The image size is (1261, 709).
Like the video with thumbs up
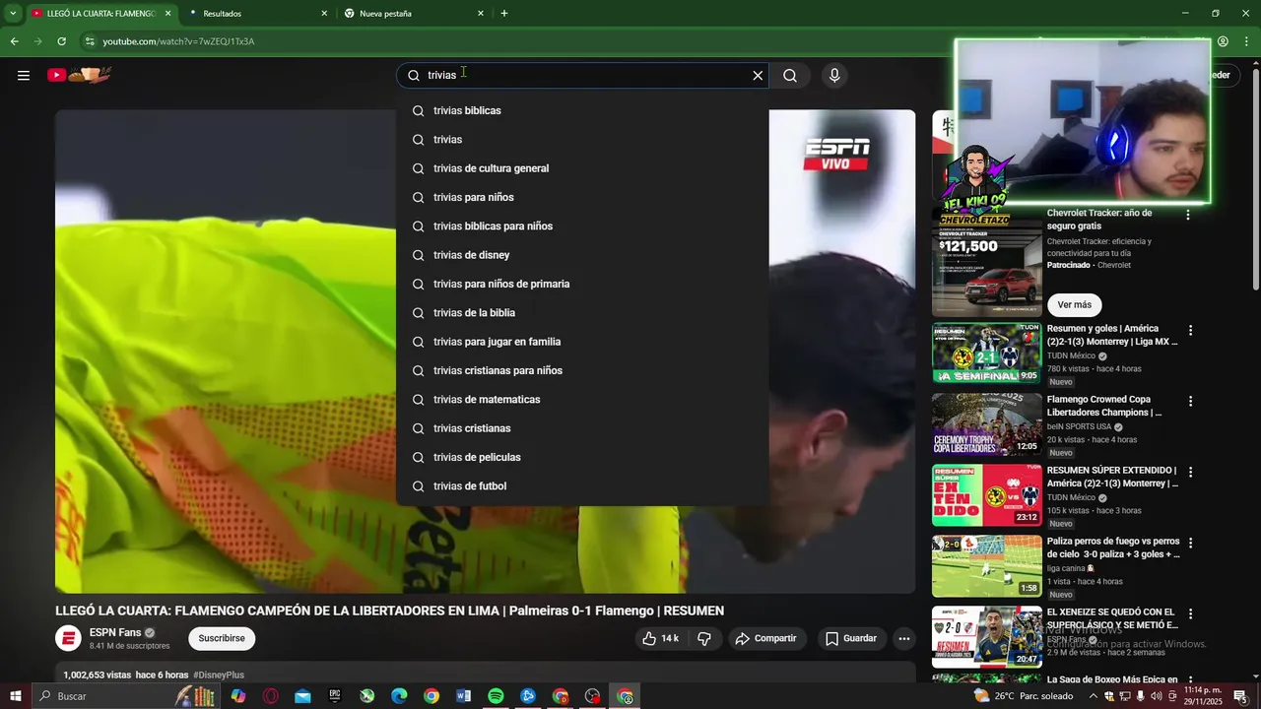pos(660,638)
